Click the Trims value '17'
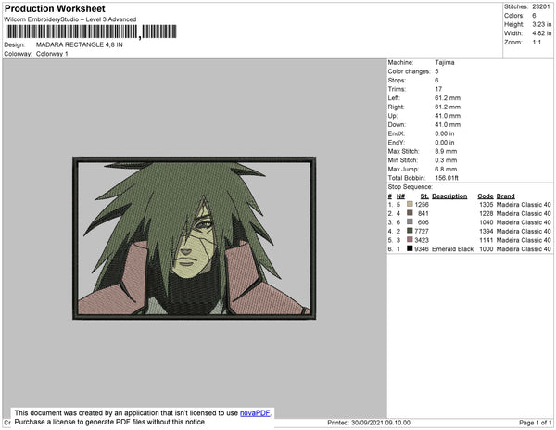Viewport: 556px width, 430px height. click(438, 89)
